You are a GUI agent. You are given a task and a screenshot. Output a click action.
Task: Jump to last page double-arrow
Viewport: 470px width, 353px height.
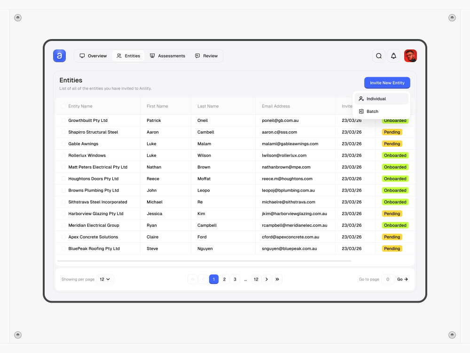click(x=277, y=279)
